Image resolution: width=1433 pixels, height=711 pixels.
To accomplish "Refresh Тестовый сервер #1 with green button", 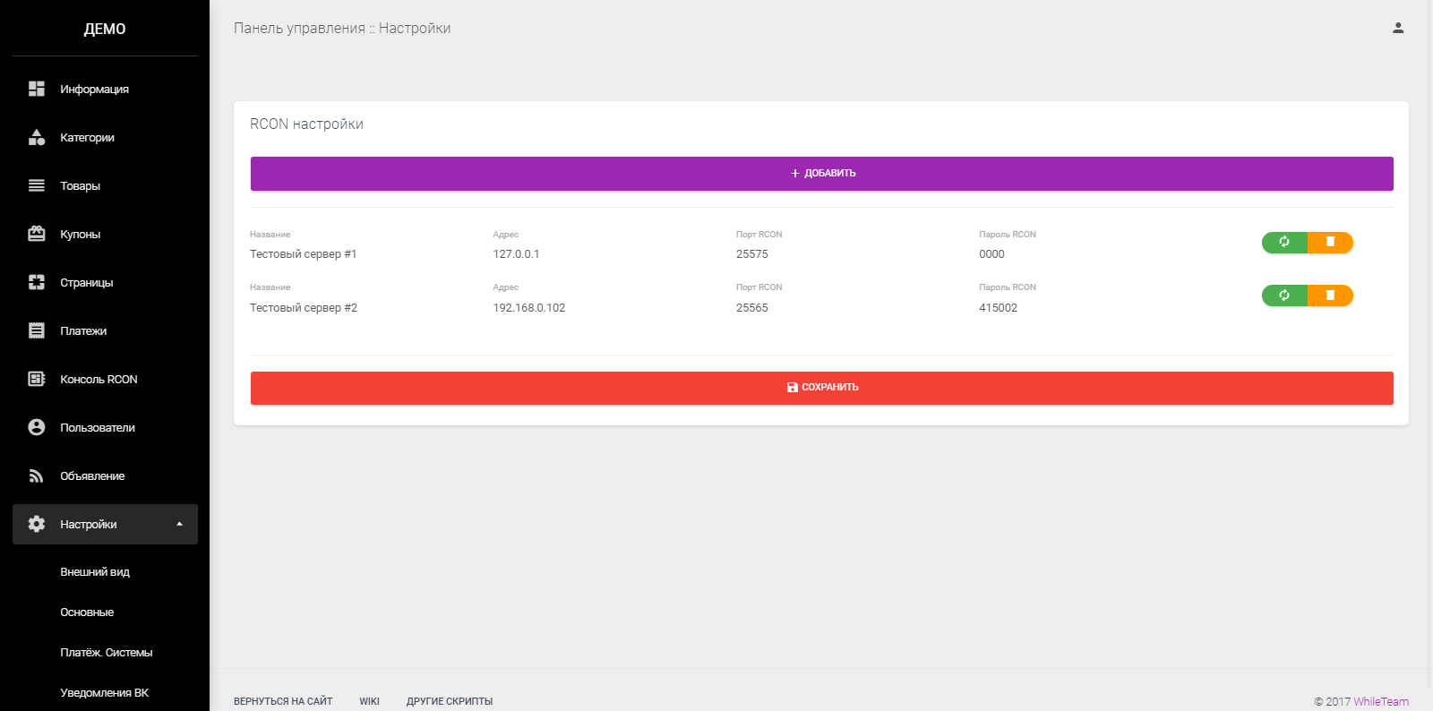I will 1284,242.
